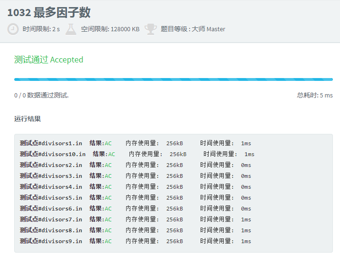
Task: Click the 0 / 0 数据通过测试 text
Action: click(x=41, y=95)
